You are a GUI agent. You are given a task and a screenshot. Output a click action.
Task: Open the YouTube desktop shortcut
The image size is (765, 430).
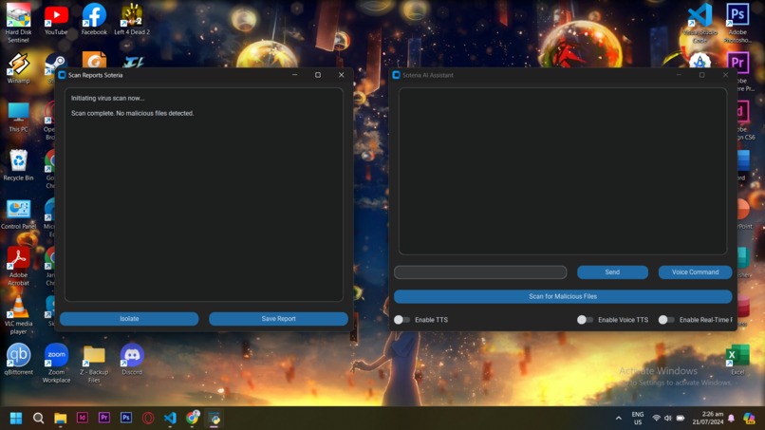coord(56,20)
